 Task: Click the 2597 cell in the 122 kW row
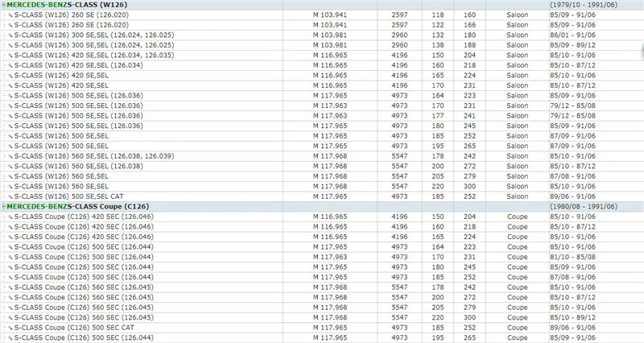pos(399,25)
